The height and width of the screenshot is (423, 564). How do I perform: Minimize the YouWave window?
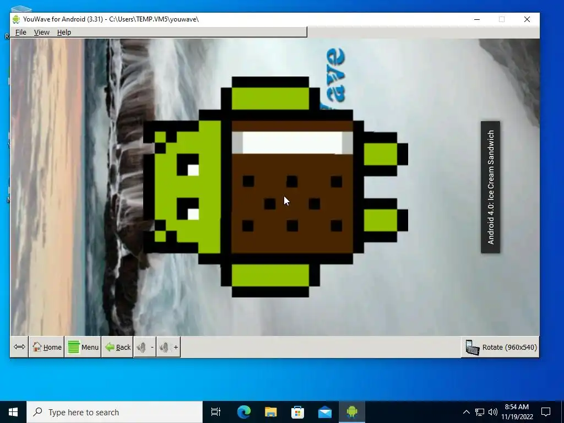pos(477,19)
